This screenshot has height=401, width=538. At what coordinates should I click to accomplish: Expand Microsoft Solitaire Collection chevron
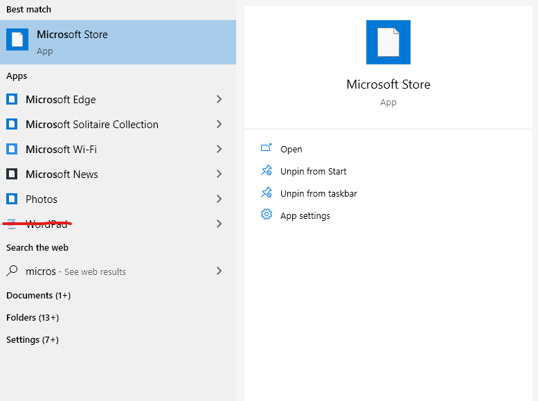[x=219, y=124]
